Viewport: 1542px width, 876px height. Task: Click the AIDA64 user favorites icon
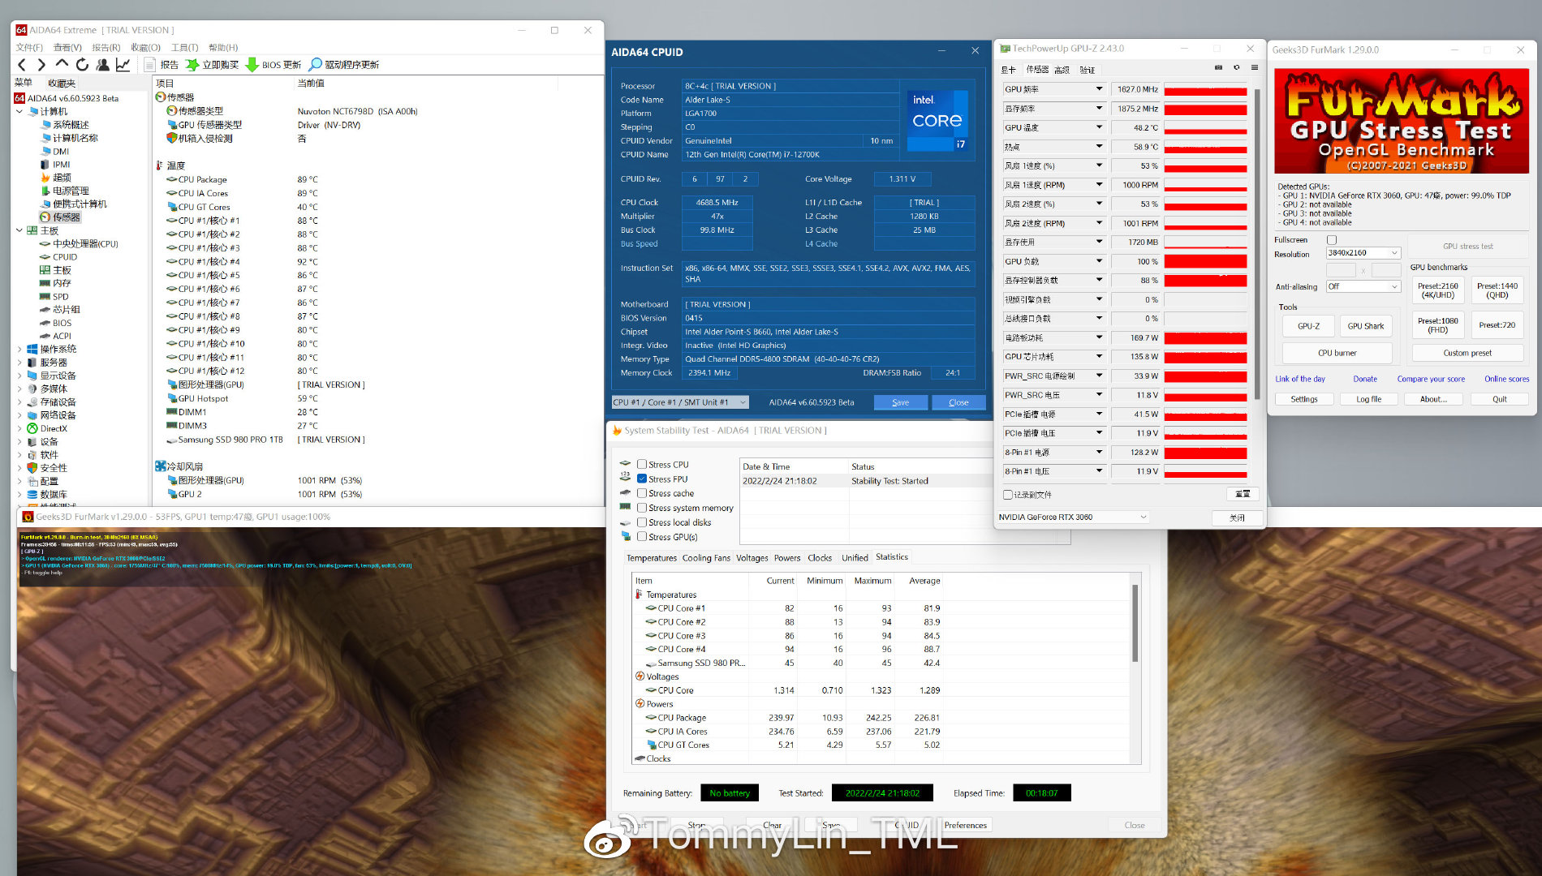coord(103,65)
